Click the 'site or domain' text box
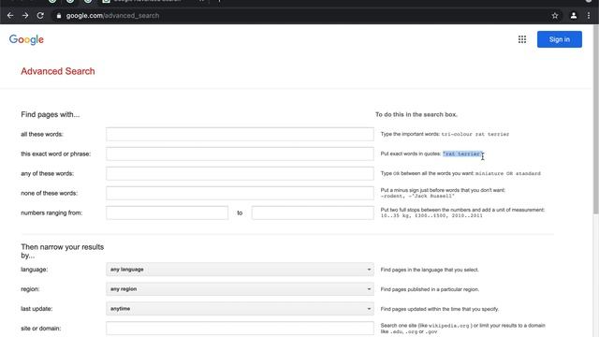 (240, 329)
